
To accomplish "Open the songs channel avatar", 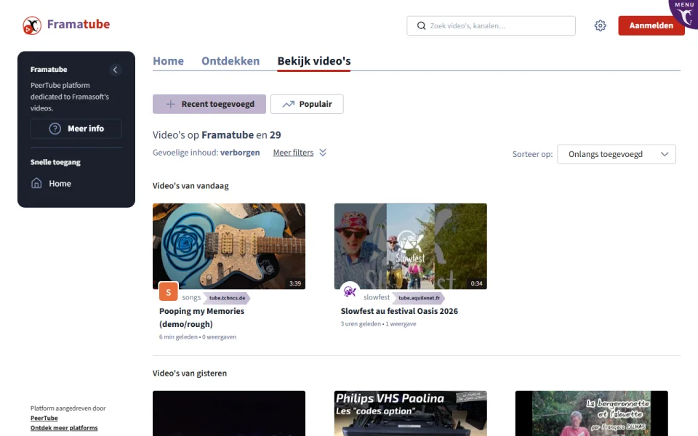I will click(x=168, y=292).
